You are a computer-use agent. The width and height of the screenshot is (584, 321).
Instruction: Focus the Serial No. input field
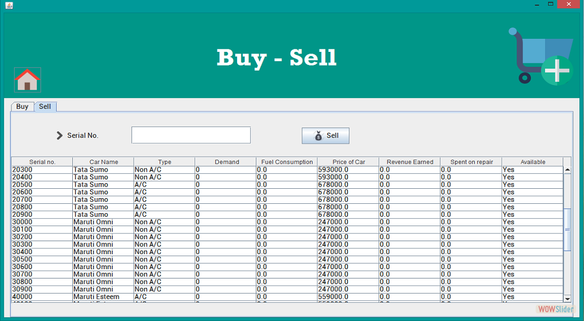click(191, 135)
